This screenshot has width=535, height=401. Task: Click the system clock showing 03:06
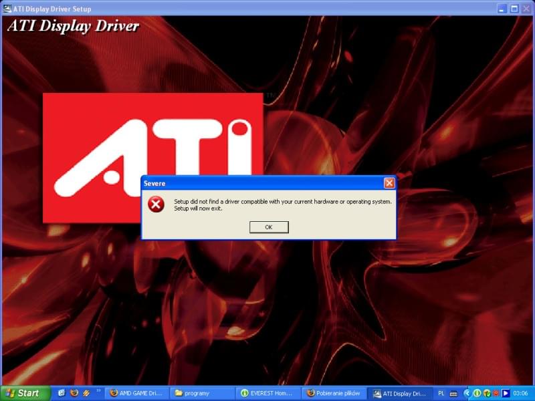(520, 393)
